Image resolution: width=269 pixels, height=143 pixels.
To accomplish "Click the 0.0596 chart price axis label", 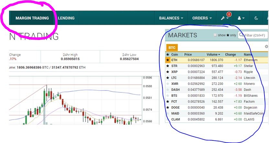I will pyautogui.click(x=148, y=78).
